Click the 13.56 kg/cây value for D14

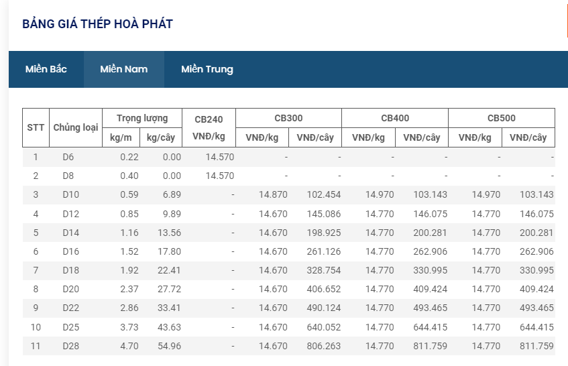[x=169, y=233]
